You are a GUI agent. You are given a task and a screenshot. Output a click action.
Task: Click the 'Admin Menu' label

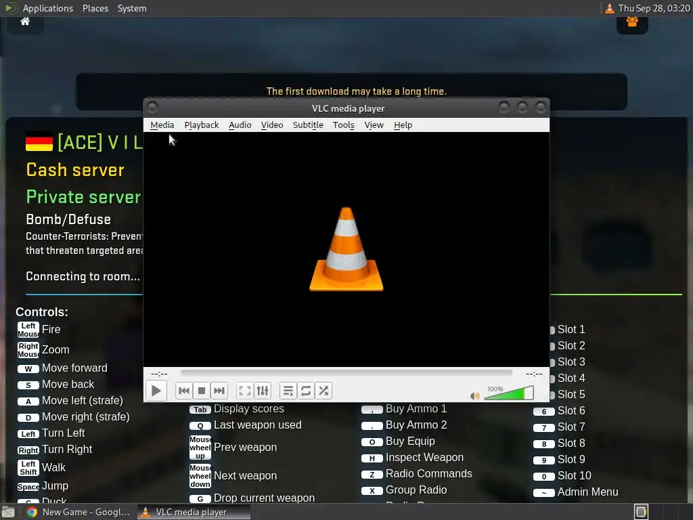[588, 492]
